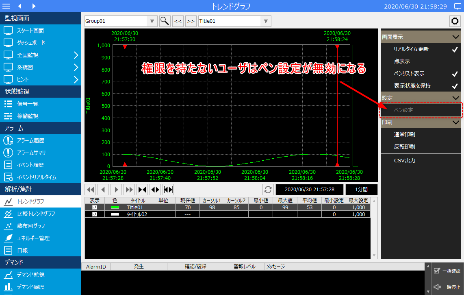Screen dimensions: 464x295
Task: Open the Title01 dropdown
Action: point(266,21)
